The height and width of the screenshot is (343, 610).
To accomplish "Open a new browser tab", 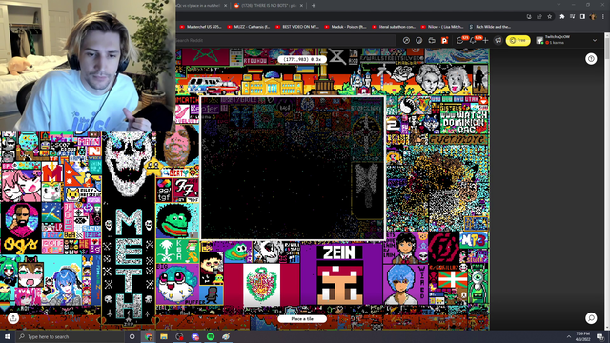I will (x=314, y=6).
